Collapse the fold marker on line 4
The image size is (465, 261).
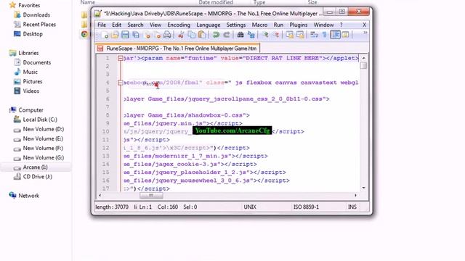[x=121, y=83]
